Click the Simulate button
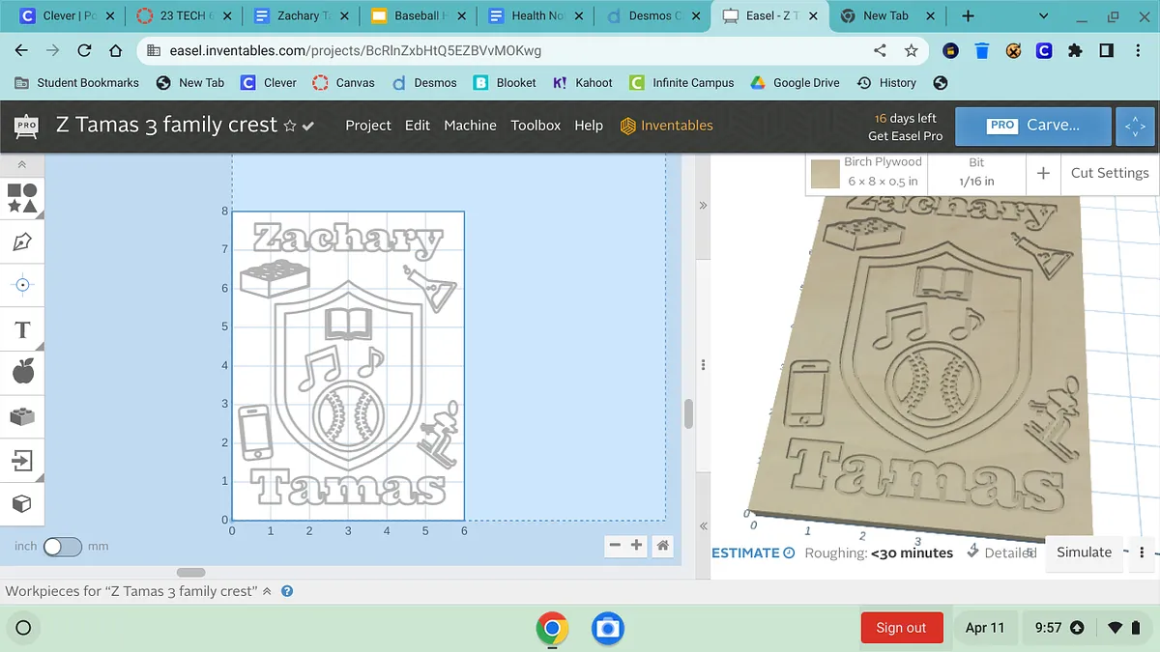 click(1084, 553)
